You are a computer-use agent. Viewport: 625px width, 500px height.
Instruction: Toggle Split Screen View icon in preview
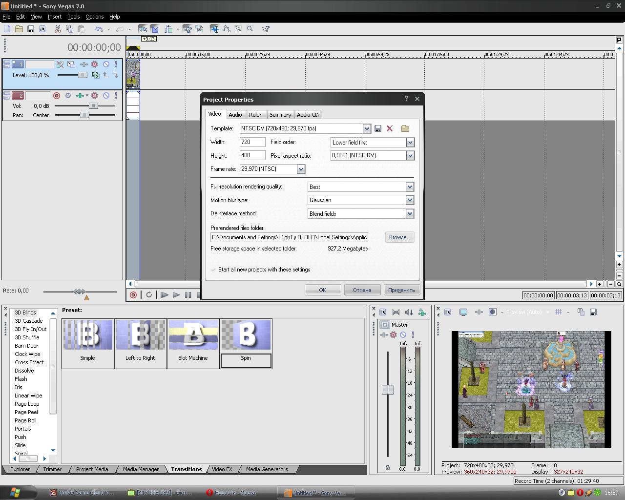[x=493, y=312]
